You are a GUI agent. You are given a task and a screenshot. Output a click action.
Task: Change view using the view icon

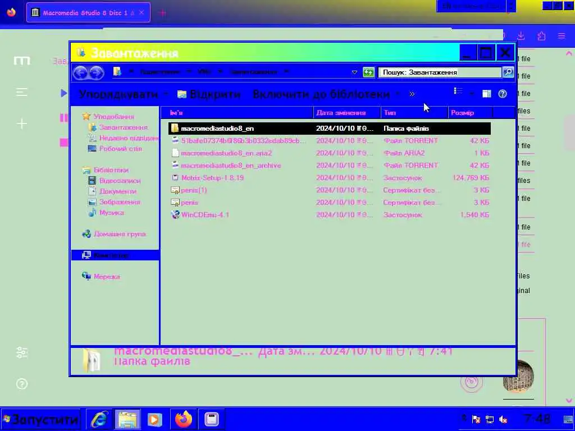click(458, 91)
